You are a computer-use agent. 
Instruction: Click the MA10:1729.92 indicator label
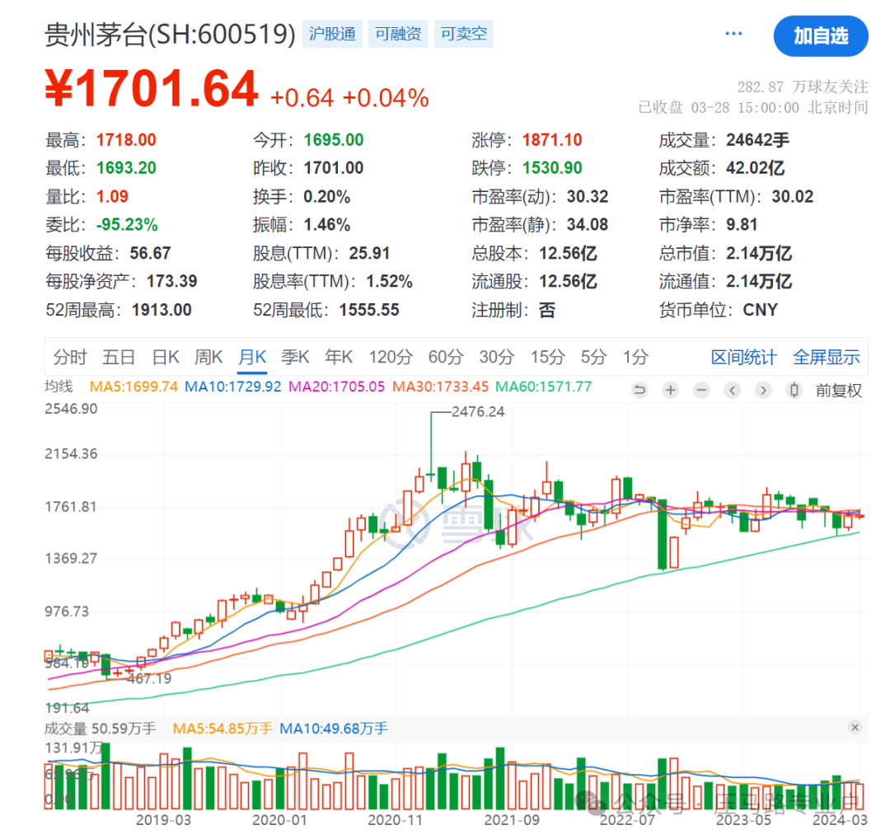coord(232,387)
